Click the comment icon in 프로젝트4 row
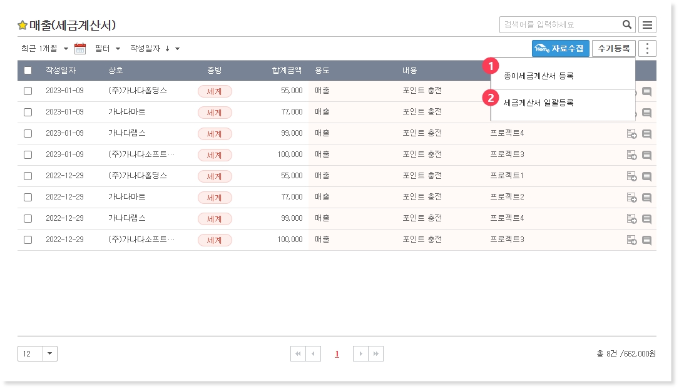 click(x=646, y=134)
